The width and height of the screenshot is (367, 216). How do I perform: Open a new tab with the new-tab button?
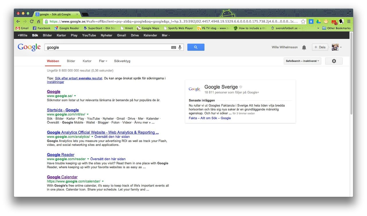tap(85, 14)
